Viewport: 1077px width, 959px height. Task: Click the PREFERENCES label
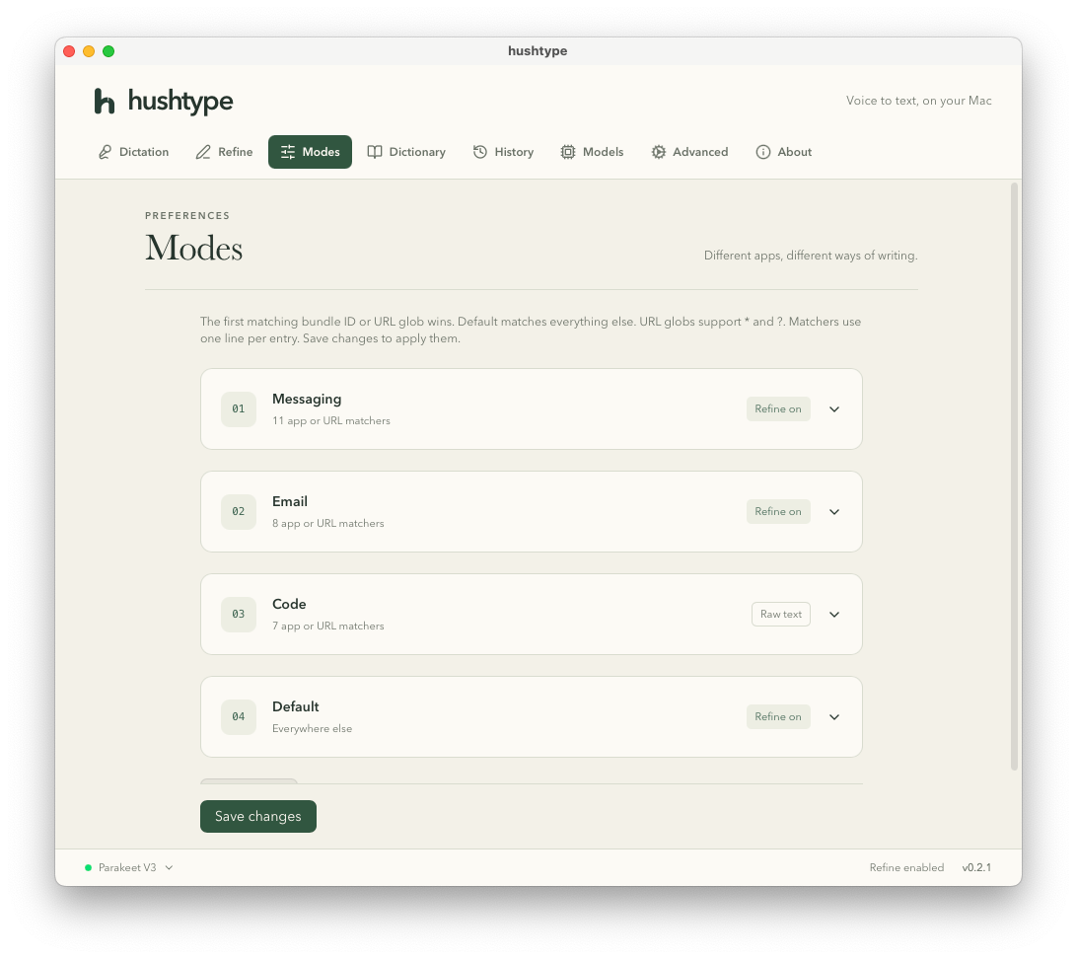pos(187,216)
